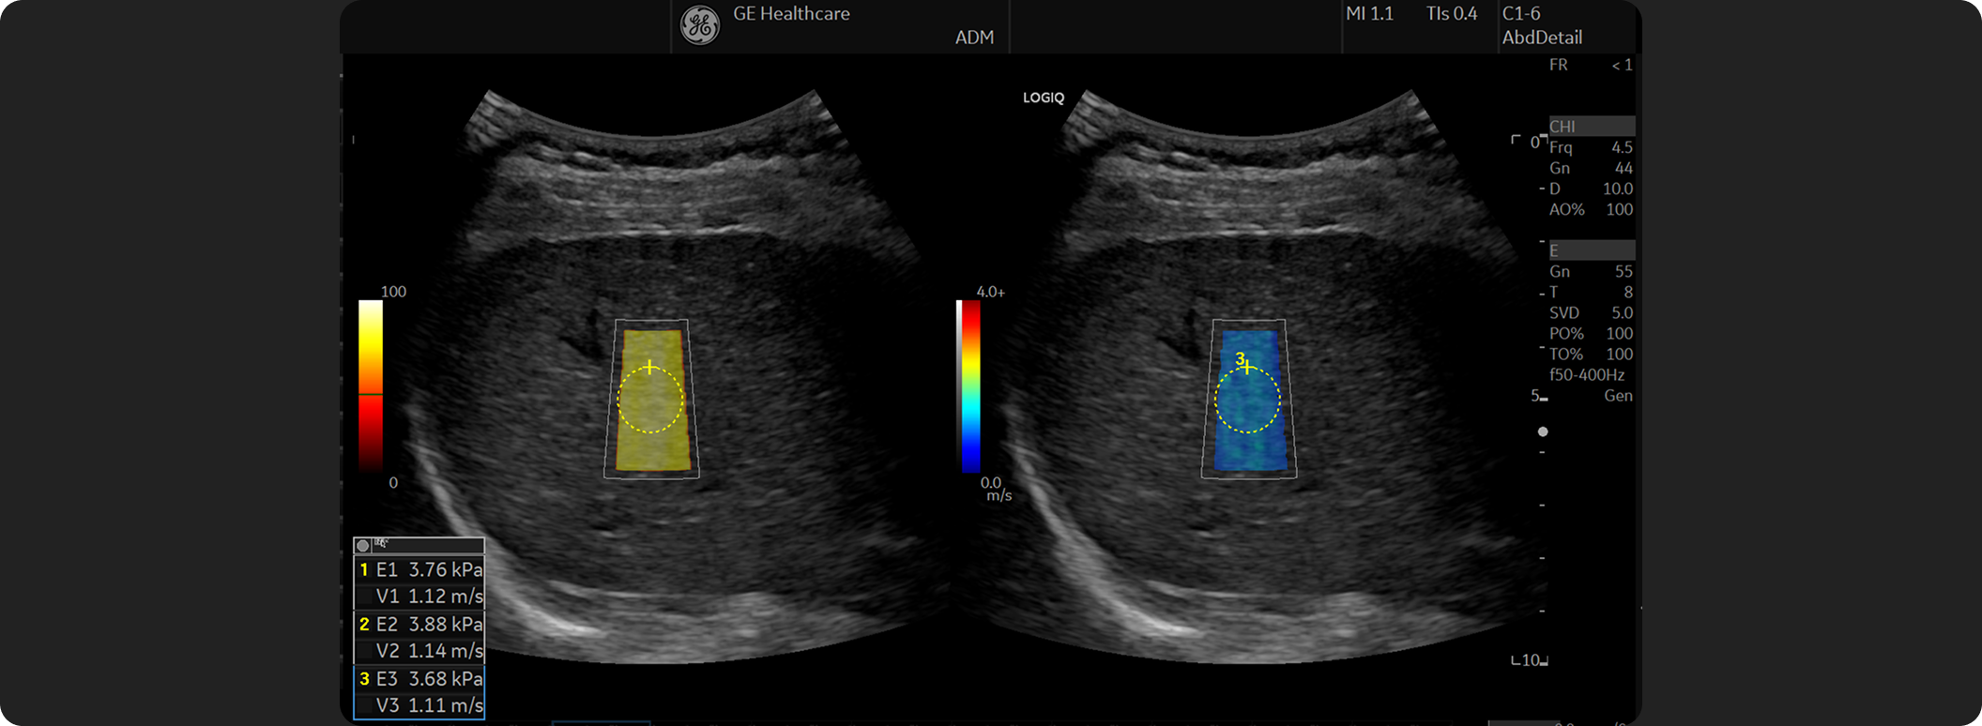Click the shear velocity color bar labeled 4.0+
Screen dimensions: 1982x726
(x=968, y=386)
